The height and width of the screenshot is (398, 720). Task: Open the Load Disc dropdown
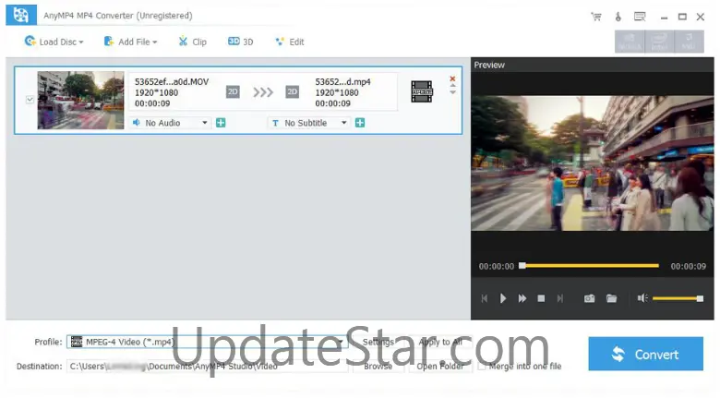pyautogui.click(x=54, y=42)
